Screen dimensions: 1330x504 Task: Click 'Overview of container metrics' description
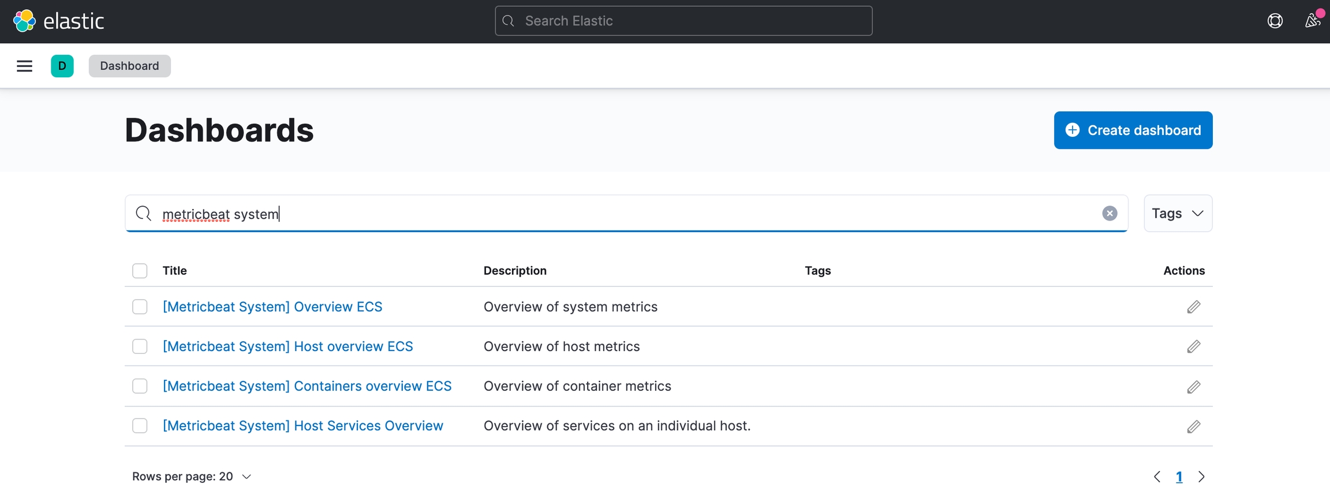577,386
